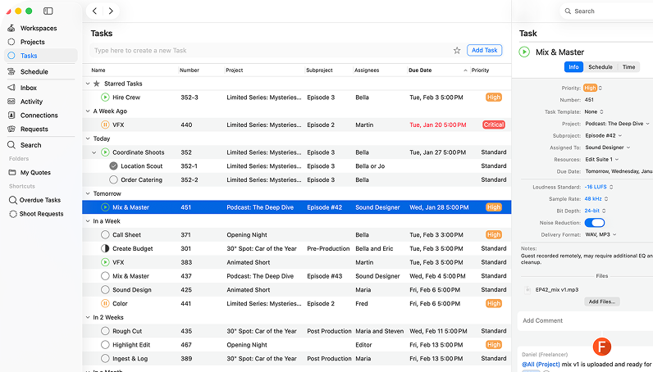Image resolution: width=653 pixels, height=372 pixels.
Task: Check off the Rough Cut task
Action: [x=105, y=331]
